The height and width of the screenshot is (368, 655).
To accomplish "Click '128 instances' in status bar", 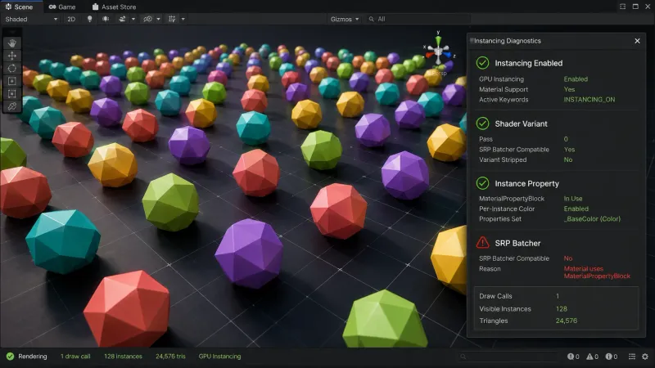I will pos(123,357).
